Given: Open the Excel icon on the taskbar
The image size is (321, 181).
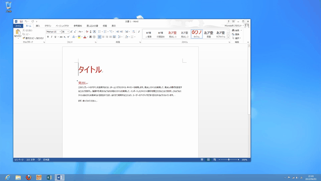Looking at the screenshot, I should point(49,178).
